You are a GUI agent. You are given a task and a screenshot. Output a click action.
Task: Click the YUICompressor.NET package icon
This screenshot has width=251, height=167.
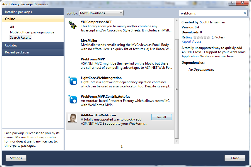[73, 25]
